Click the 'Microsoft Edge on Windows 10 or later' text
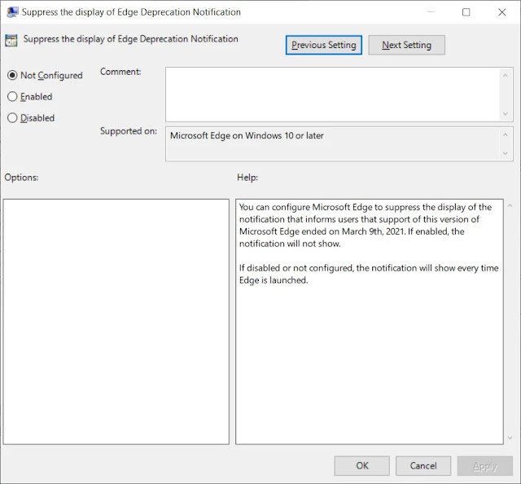Viewport: 521px width, 484px height. click(247, 136)
